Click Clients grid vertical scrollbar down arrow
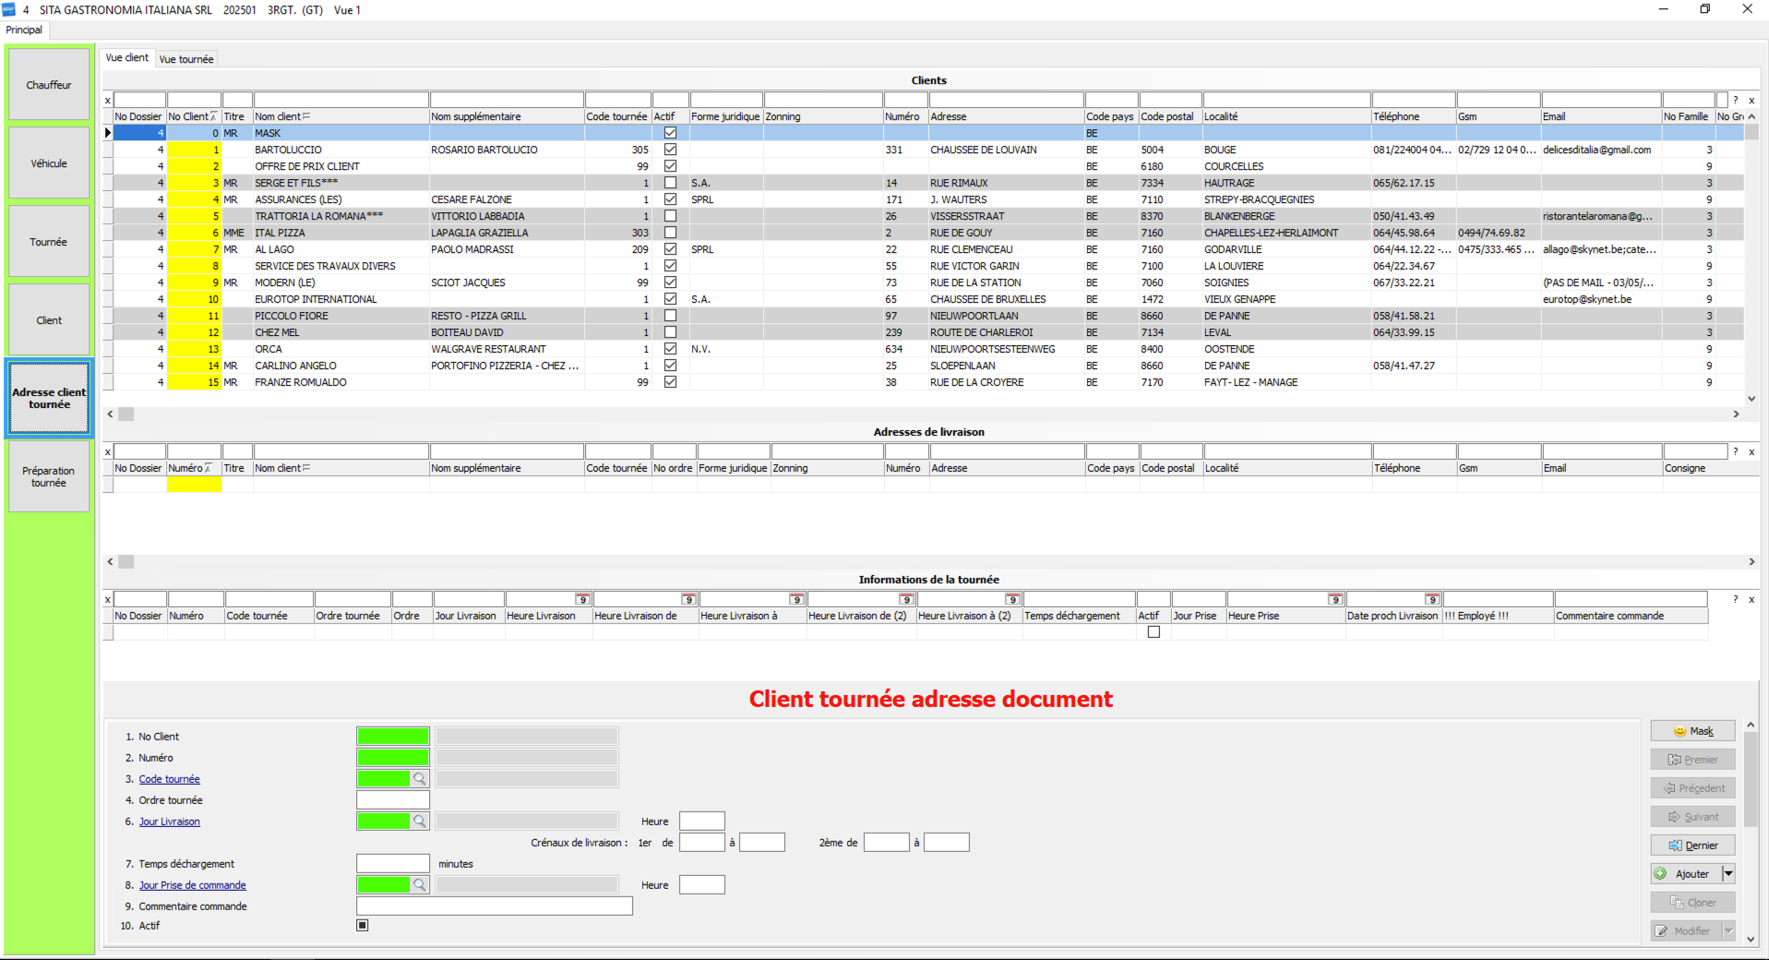The image size is (1769, 960). [1751, 399]
